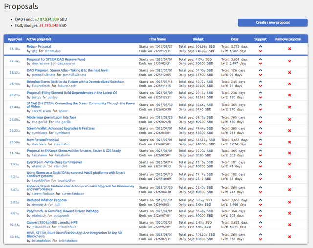Open PolyPunch Gamified WebApp proposal link

pos(63,211)
